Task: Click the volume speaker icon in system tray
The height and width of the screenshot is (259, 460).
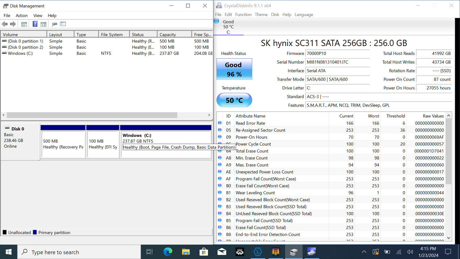Action: (410, 252)
